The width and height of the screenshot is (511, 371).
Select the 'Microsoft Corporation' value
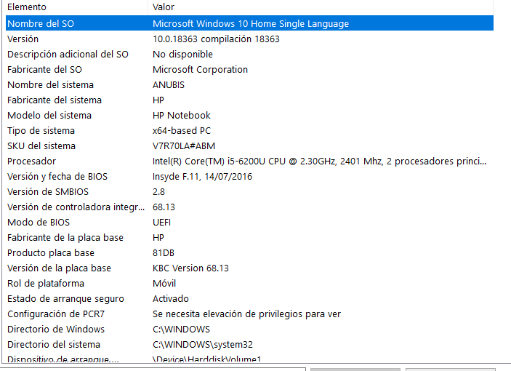click(200, 69)
